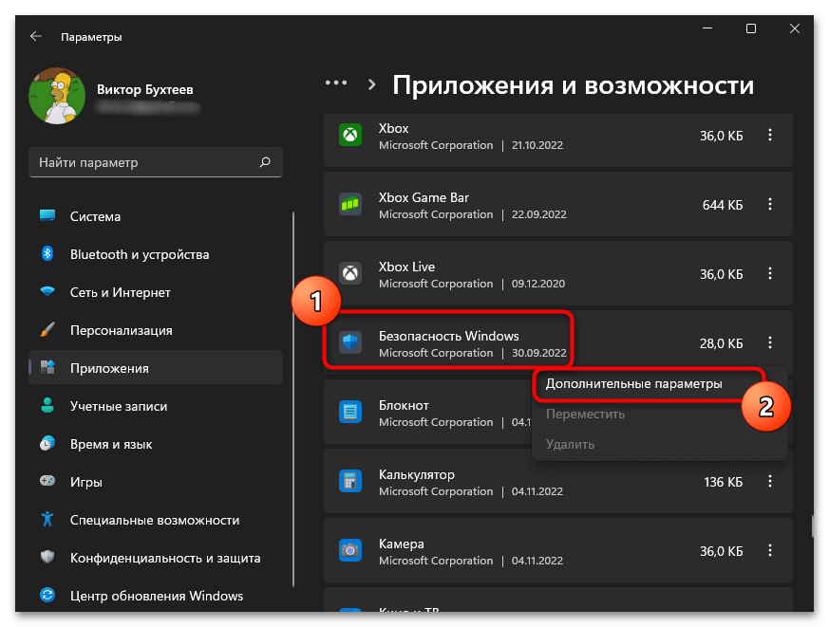
Task: Click the Xbox Game Bar app name
Action: (424, 197)
